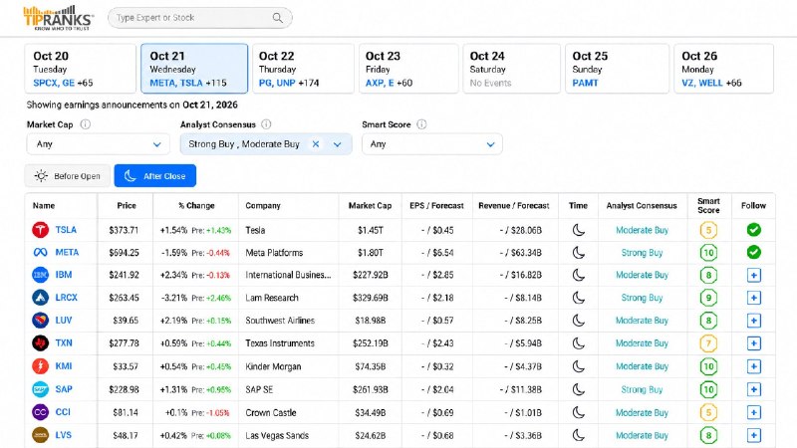This screenshot has width=797, height=448.
Task: Click the Tesla logo icon
Action: pyautogui.click(x=40, y=230)
